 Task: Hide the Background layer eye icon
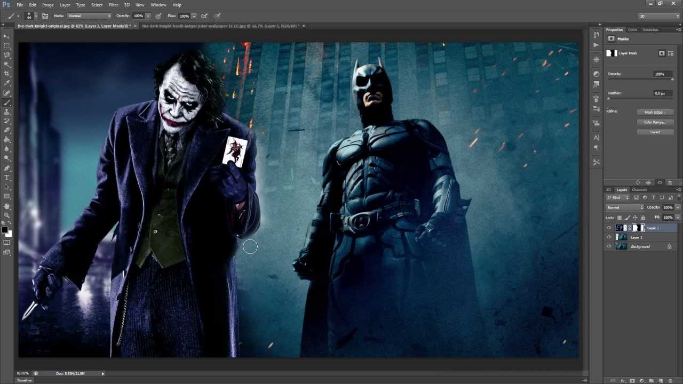609,246
